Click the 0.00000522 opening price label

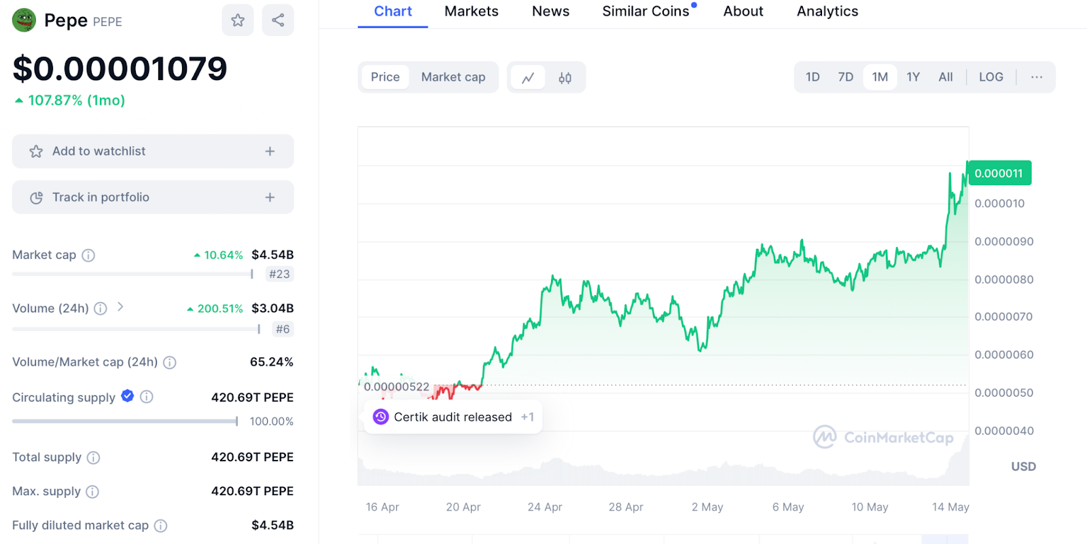tap(397, 387)
